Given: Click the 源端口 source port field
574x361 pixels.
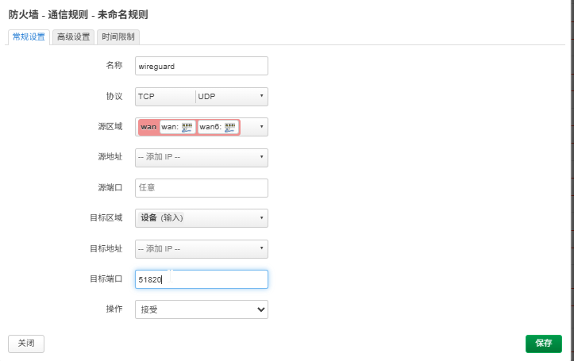Looking at the screenshot, I should pyautogui.click(x=202, y=187).
